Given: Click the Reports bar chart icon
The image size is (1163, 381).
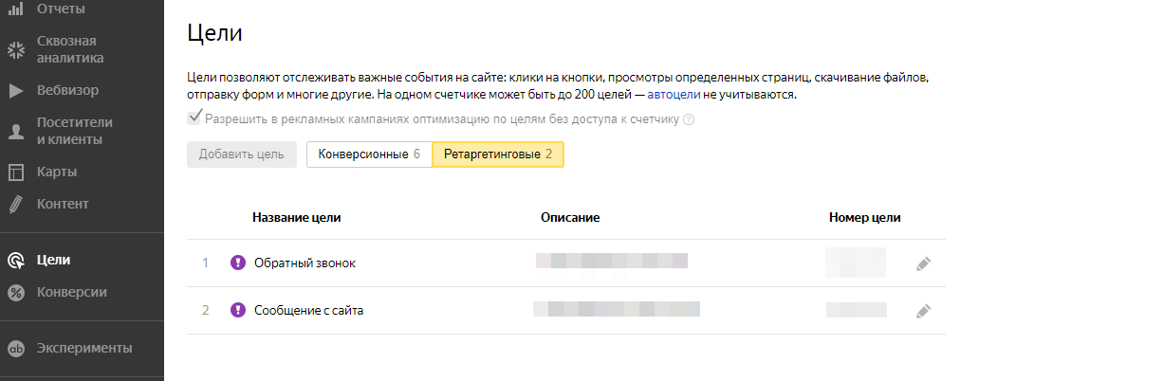Looking at the screenshot, I should coord(15,9).
